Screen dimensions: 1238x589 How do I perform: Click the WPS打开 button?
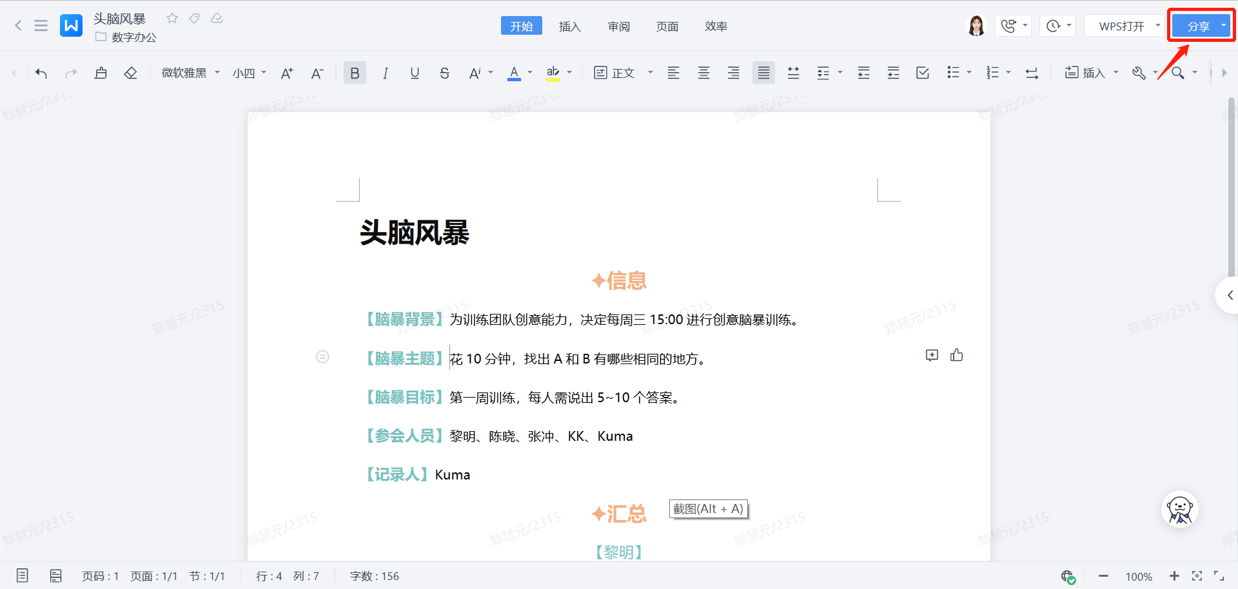coord(1121,26)
